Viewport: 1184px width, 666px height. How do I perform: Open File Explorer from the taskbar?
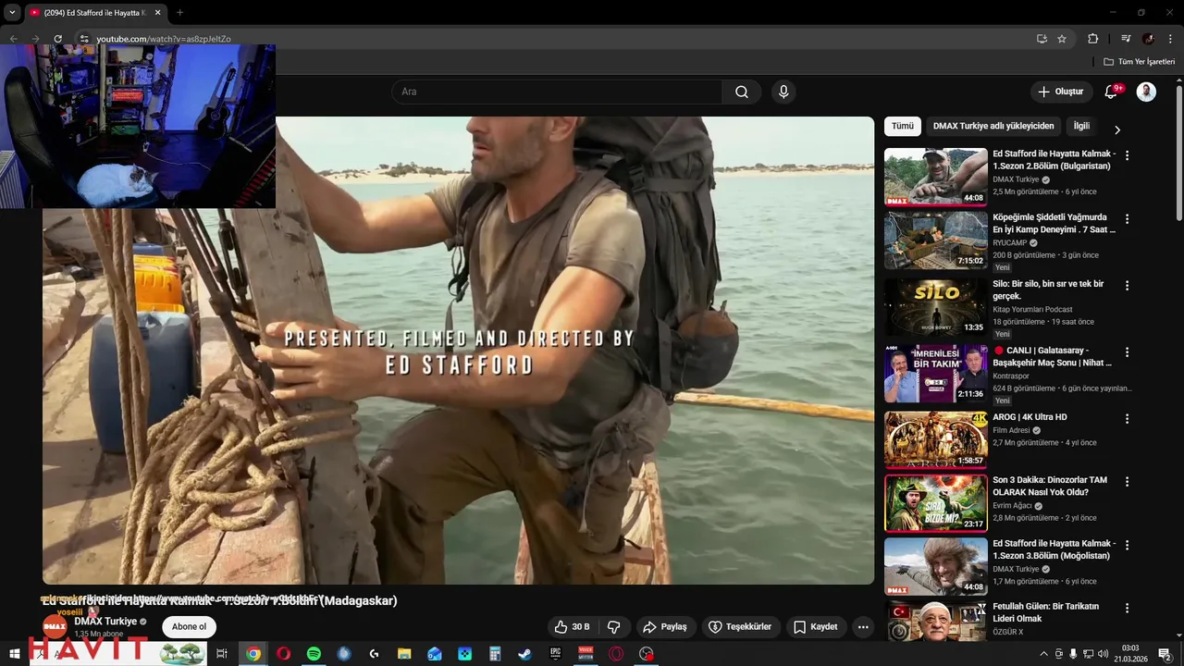click(404, 654)
